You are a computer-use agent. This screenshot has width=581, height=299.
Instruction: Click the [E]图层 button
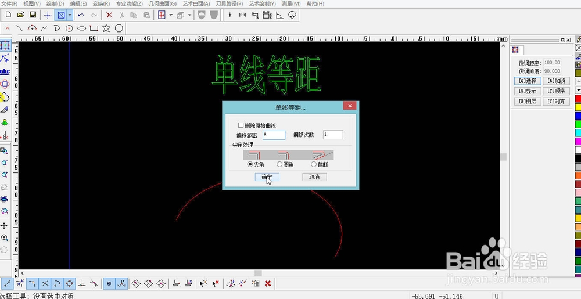(x=528, y=101)
